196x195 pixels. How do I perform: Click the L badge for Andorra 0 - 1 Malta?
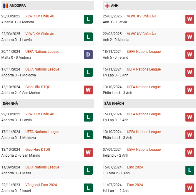coord(88,170)
